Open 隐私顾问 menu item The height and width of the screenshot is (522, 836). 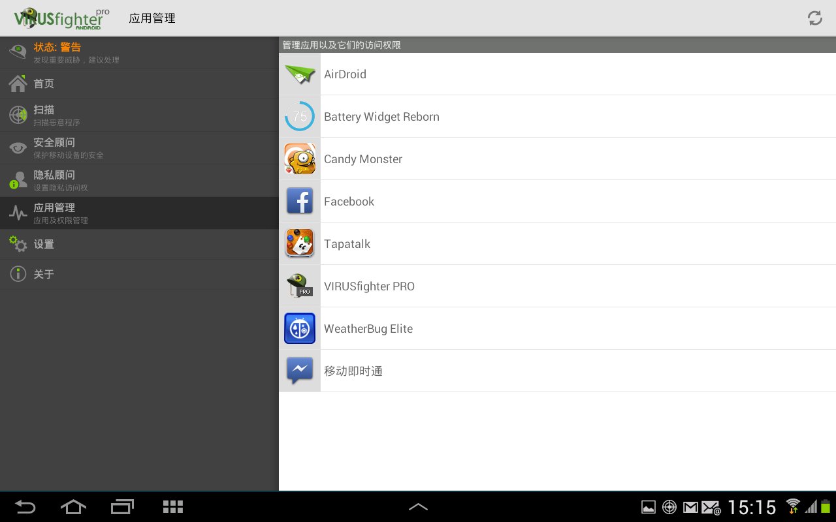[x=139, y=181]
